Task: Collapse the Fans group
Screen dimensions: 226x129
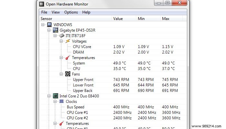Action: 61,74
